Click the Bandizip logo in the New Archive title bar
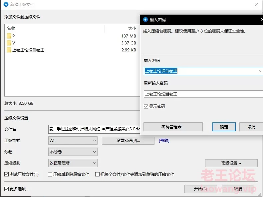Screen dimensions: 263x197 (x=6, y=4)
